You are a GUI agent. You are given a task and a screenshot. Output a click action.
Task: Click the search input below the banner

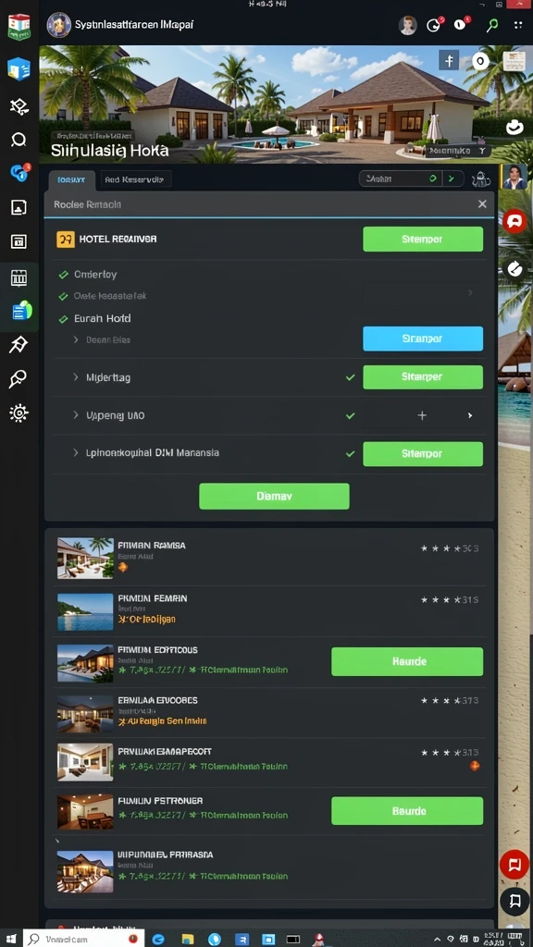(401, 178)
